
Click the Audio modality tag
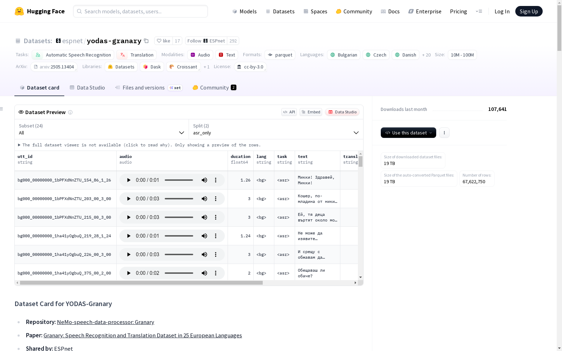[x=200, y=55]
